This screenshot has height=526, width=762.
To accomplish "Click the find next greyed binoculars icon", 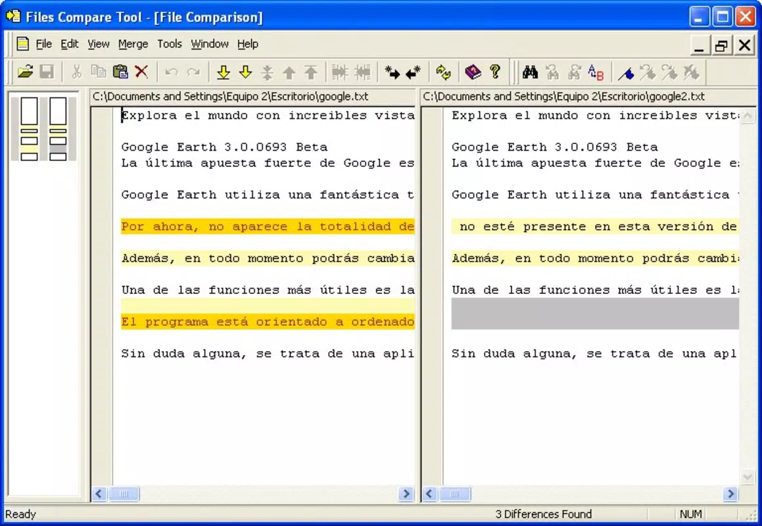I will click(x=574, y=72).
